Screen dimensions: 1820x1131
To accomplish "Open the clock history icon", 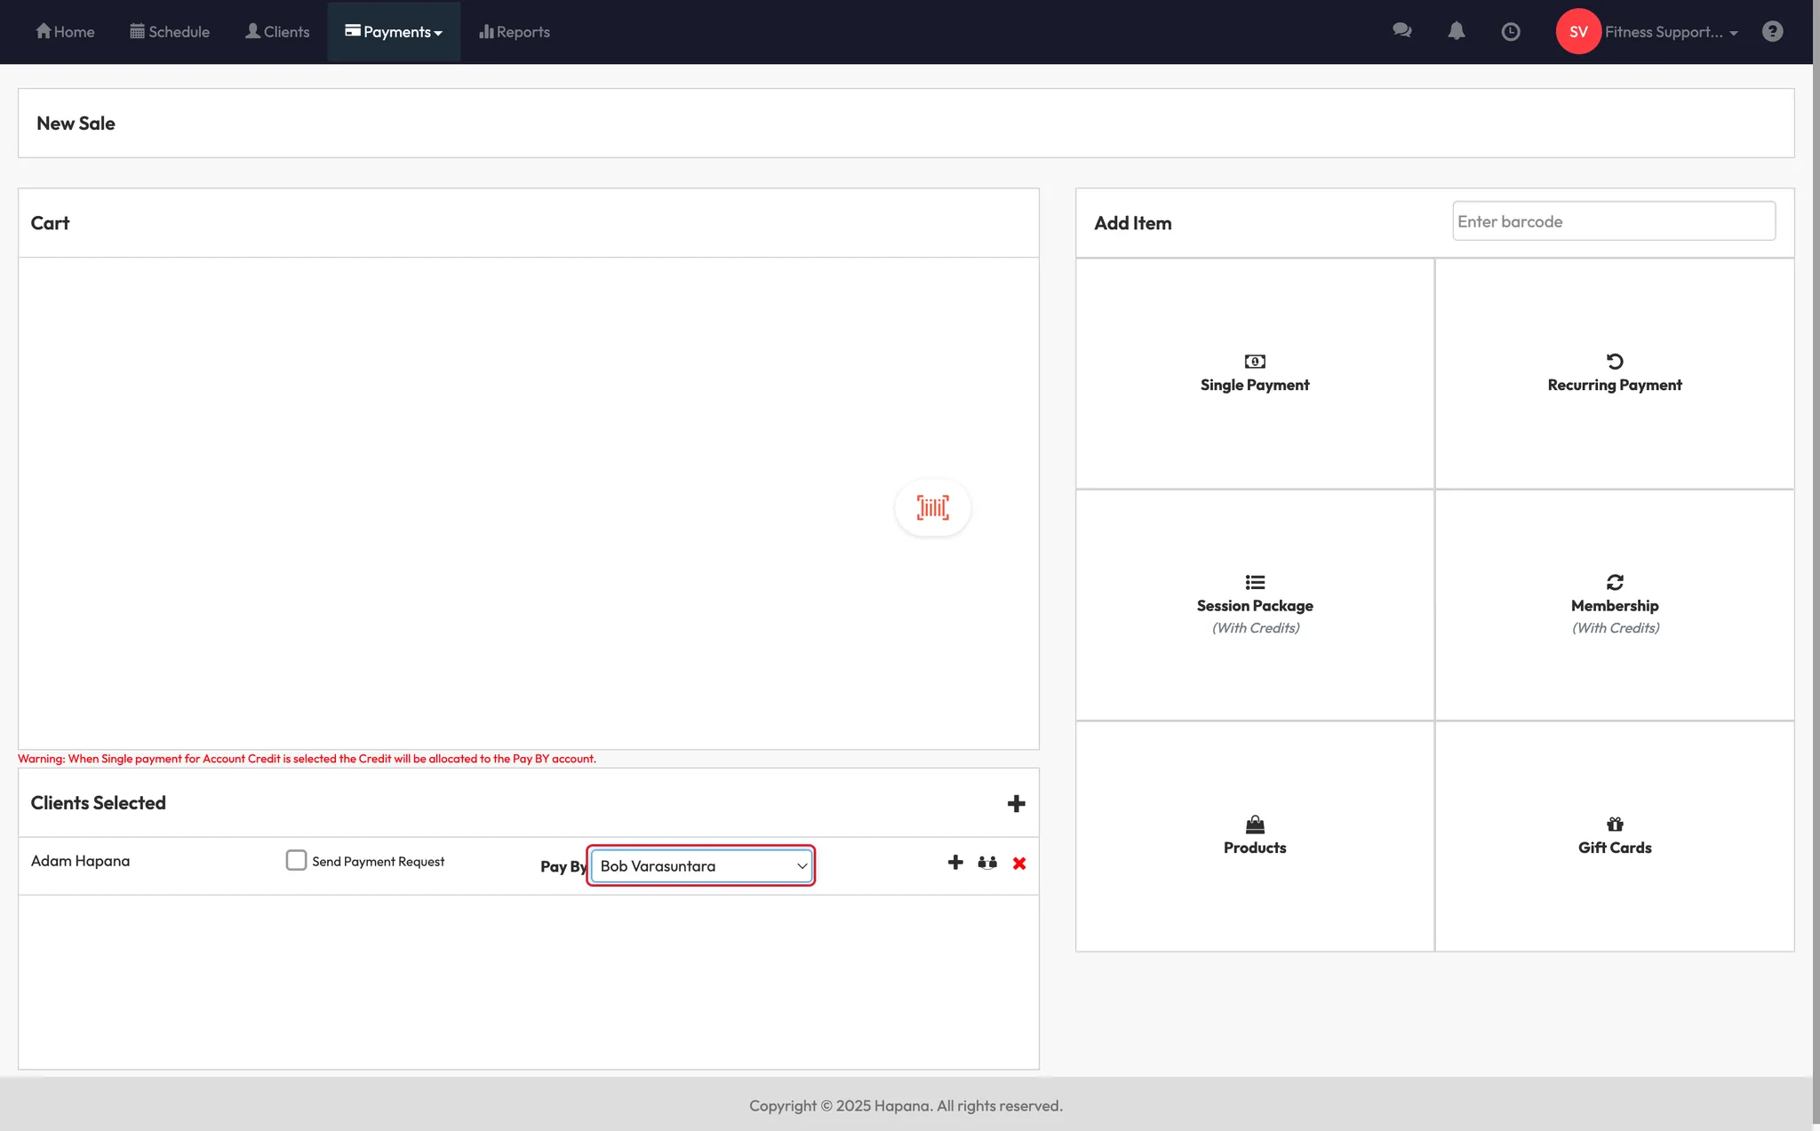I will click(1510, 32).
